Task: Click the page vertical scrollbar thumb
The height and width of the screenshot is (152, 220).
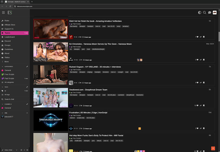Action: [219, 37]
